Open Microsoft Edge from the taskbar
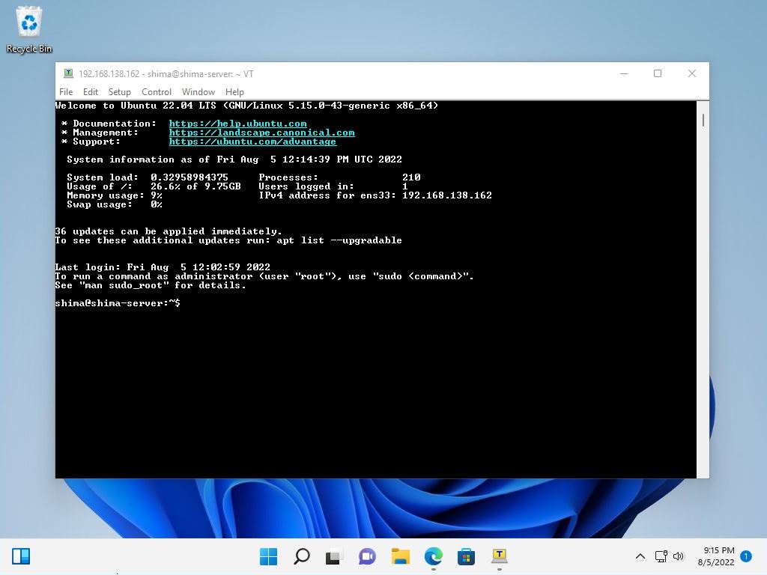 tap(434, 556)
